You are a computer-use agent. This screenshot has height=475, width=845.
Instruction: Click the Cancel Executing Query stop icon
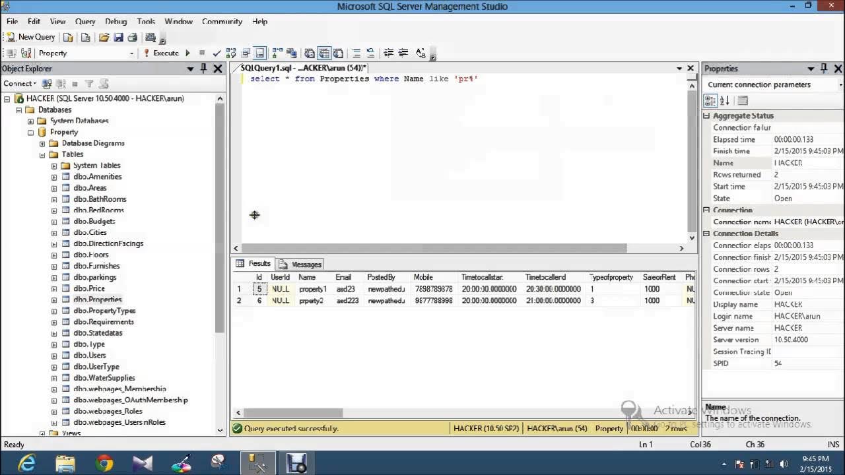tap(202, 53)
